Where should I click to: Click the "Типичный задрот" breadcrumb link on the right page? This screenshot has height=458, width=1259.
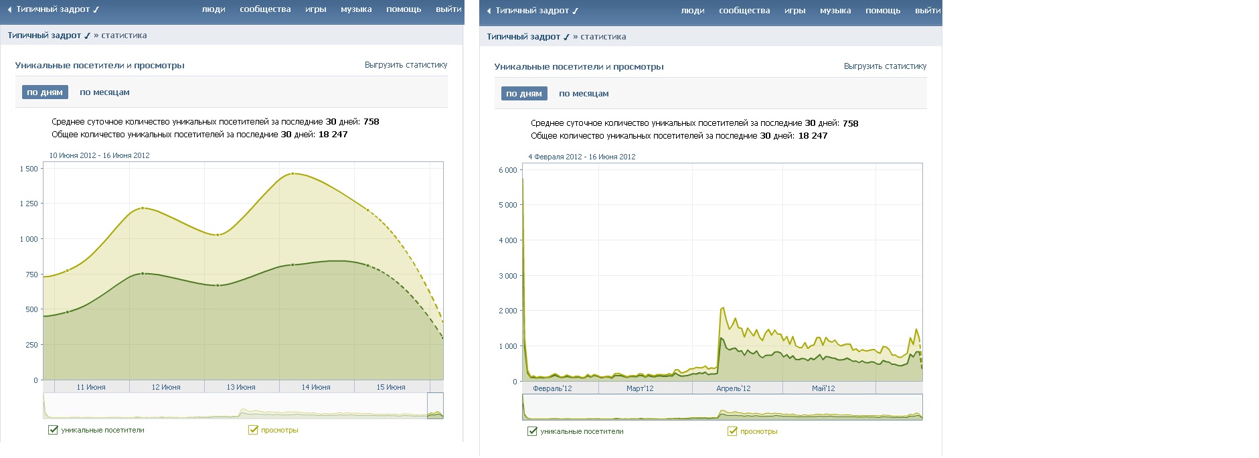tap(528, 37)
